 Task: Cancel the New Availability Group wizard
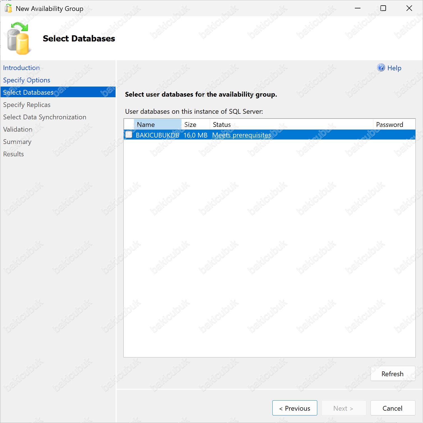click(x=392, y=408)
